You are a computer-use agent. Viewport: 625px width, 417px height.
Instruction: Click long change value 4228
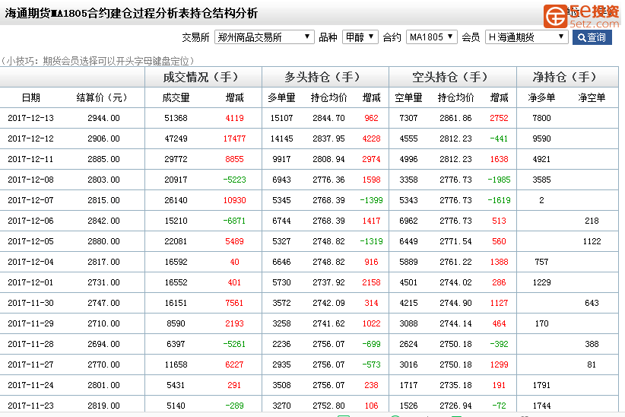tap(371, 138)
